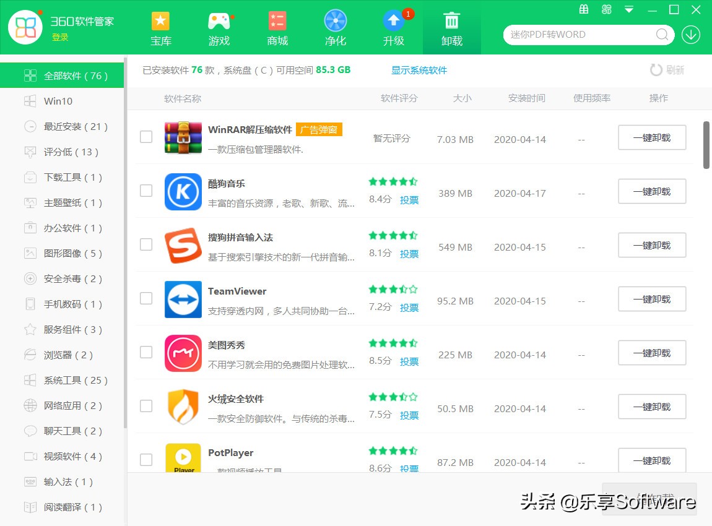Tick the checkbox beside 美图秀秀
Image resolution: width=712 pixels, height=526 pixels.
pyautogui.click(x=146, y=353)
